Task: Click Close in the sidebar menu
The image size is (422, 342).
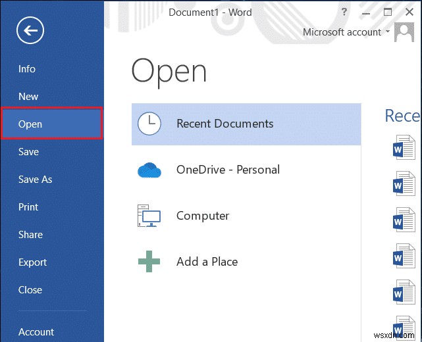Action: 30,290
